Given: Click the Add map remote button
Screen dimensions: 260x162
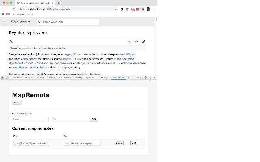Looking at the screenshot, I should (94, 119).
